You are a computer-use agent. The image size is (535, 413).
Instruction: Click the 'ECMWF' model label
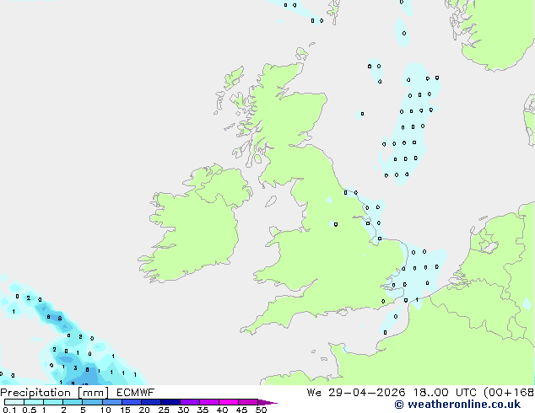pos(136,393)
